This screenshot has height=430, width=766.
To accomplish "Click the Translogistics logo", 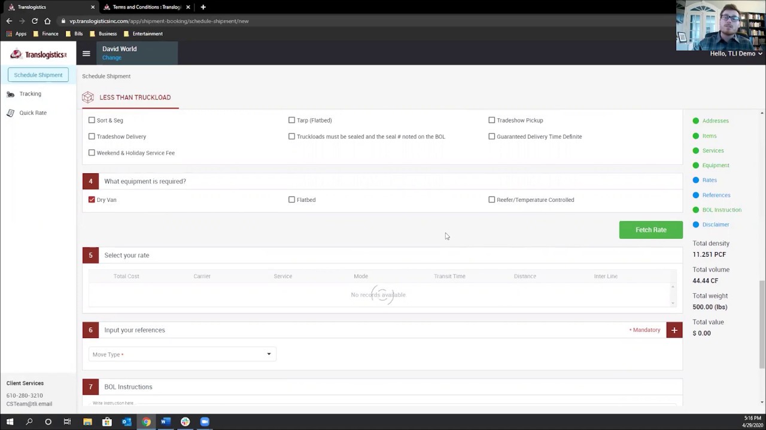I will click(x=38, y=54).
